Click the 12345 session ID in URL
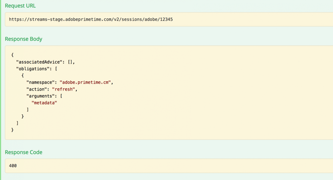 point(166,20)
